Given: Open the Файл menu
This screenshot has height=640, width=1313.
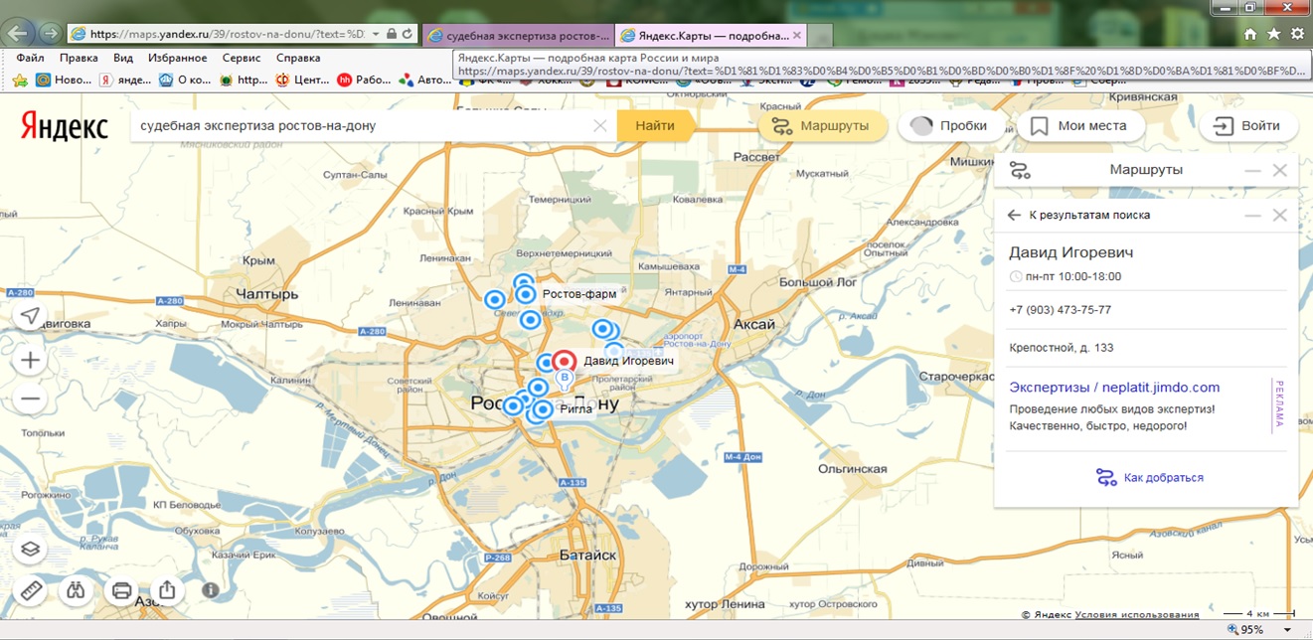Looking at the screenshot, I should coord(30,59).
